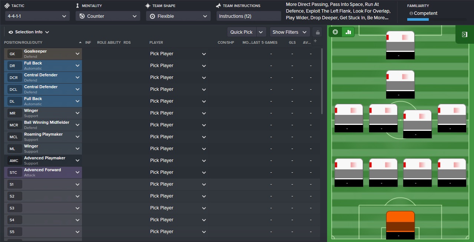Click the Instructions (12) button
Screen dimensions: 474x242
(248, 16)
